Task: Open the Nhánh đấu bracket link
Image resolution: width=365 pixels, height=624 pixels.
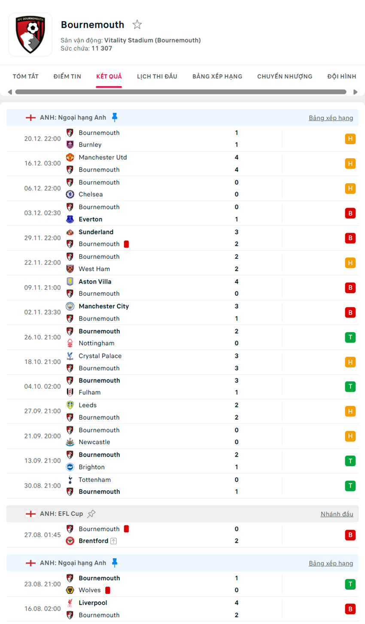Action: click(x=338, y=514)
